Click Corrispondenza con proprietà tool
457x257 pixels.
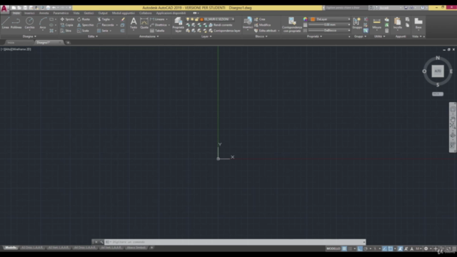[x=292, y=25]
